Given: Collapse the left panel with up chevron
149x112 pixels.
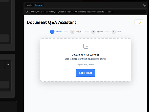Looking at the screenshot, I should pos(8,65).
